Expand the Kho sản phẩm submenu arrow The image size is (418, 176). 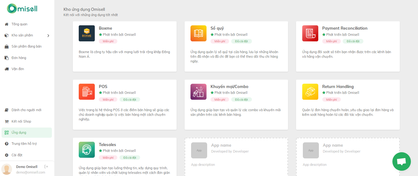click(x=48, y=36)
